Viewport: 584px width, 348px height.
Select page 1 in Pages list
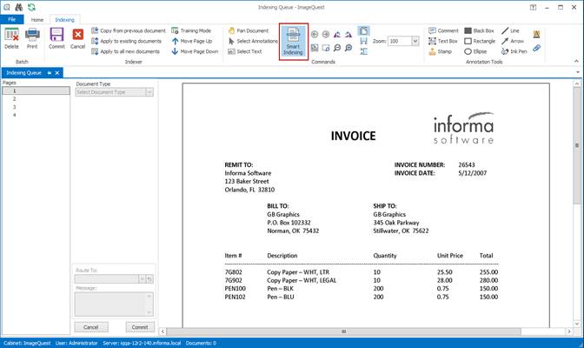pos(36,90)
